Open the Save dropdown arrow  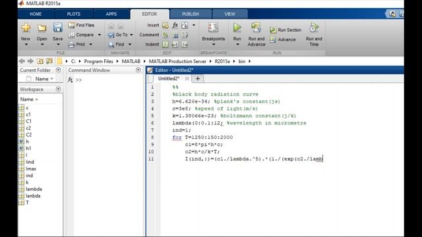click(x=58, y=44)
